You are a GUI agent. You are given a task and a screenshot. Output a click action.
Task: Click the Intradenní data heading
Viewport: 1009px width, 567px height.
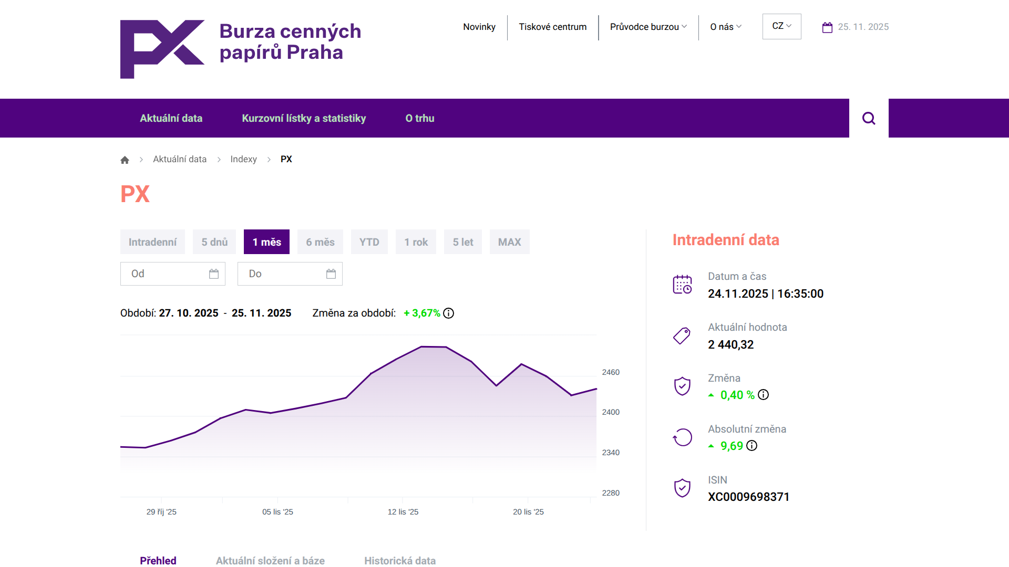click(x=726, y=240)
